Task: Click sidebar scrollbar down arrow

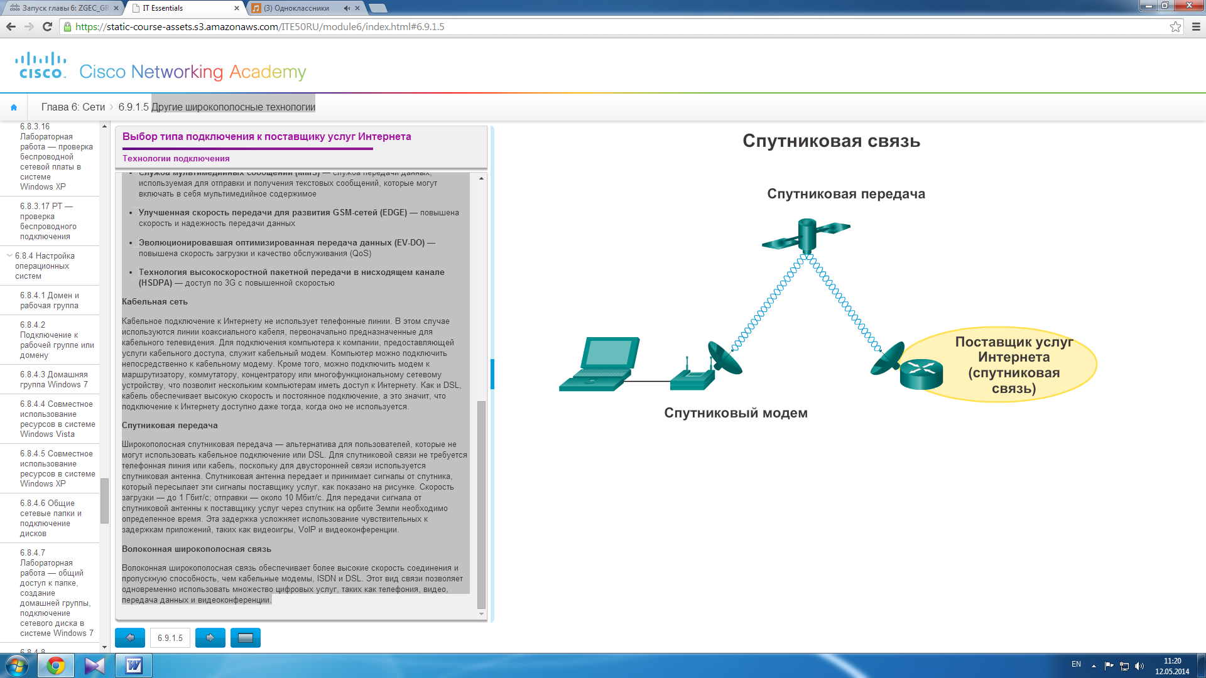Action: 104,647
